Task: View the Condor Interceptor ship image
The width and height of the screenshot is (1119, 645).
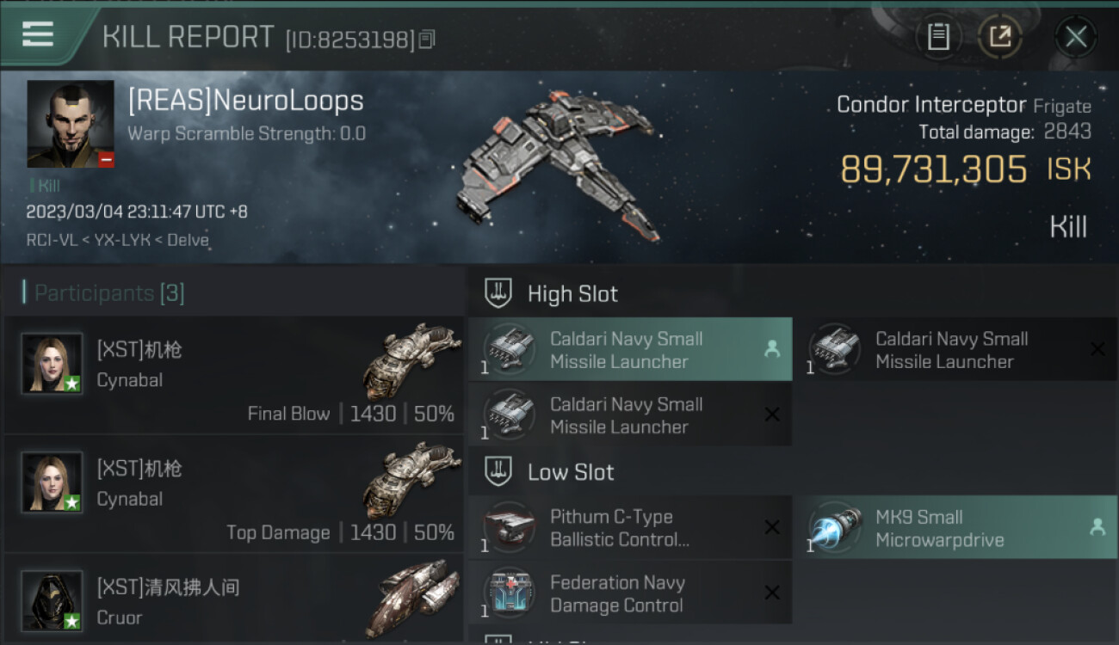Action: click(559, 165)
